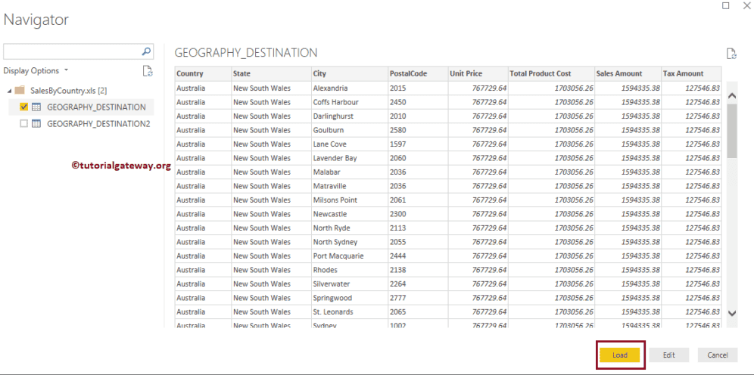Screen dimensions: 754x375
Task: Click the SalesByCountry.xls folder icon
Action: 20,90
